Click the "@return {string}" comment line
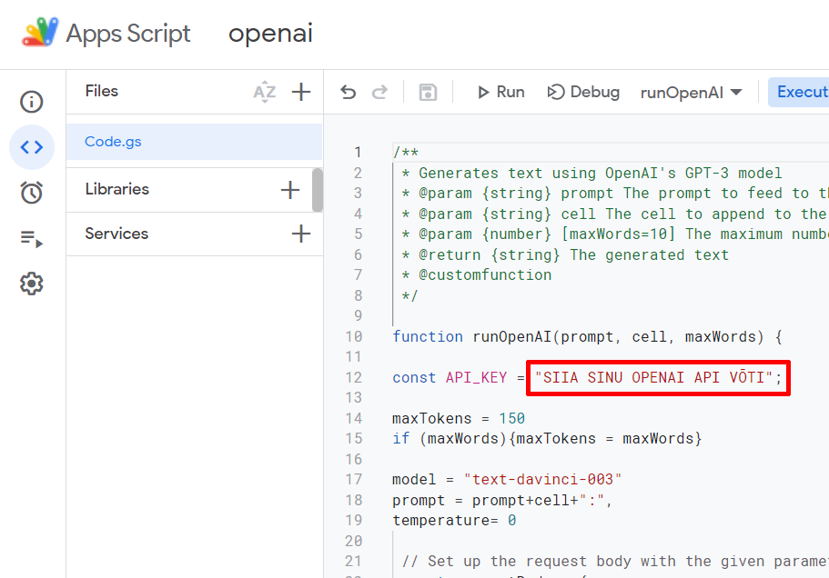The height and width of the screenshot is (578, 829). [565, 255]
